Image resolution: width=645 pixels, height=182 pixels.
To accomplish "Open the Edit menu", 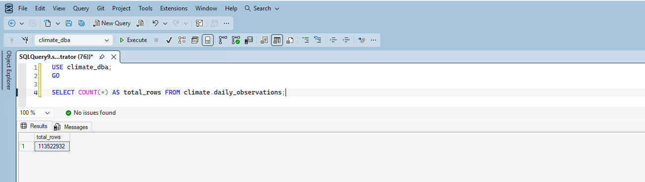I will (40, 8).
